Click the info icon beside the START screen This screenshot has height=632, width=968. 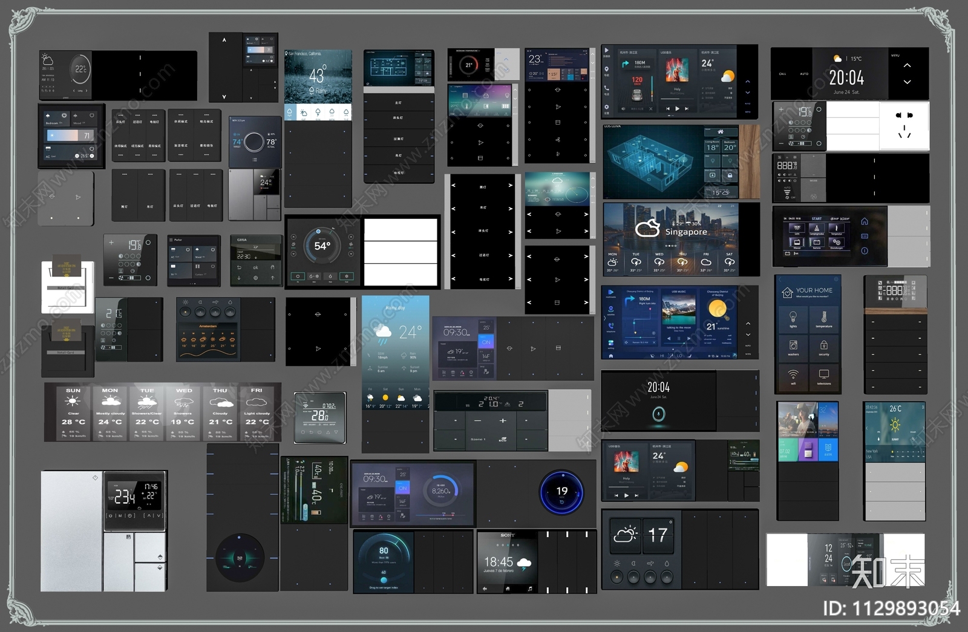(865, 251)
